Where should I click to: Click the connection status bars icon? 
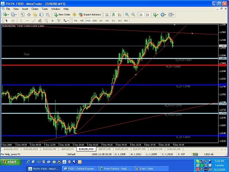click(x=195, y=154)
